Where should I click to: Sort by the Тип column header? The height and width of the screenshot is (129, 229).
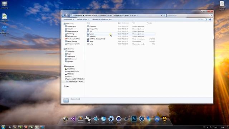point(134,23)
